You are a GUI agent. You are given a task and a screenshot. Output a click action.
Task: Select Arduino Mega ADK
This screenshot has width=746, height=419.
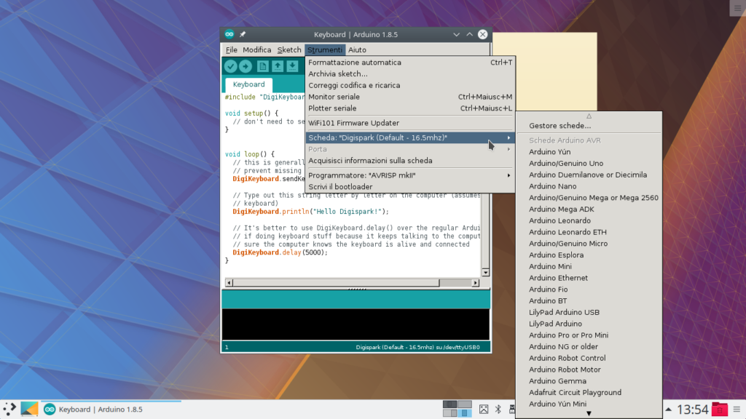pyautogui.click(x=589, y=209)
